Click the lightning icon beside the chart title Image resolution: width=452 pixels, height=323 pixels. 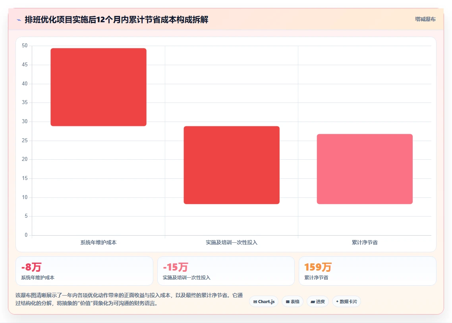point(19,20)
